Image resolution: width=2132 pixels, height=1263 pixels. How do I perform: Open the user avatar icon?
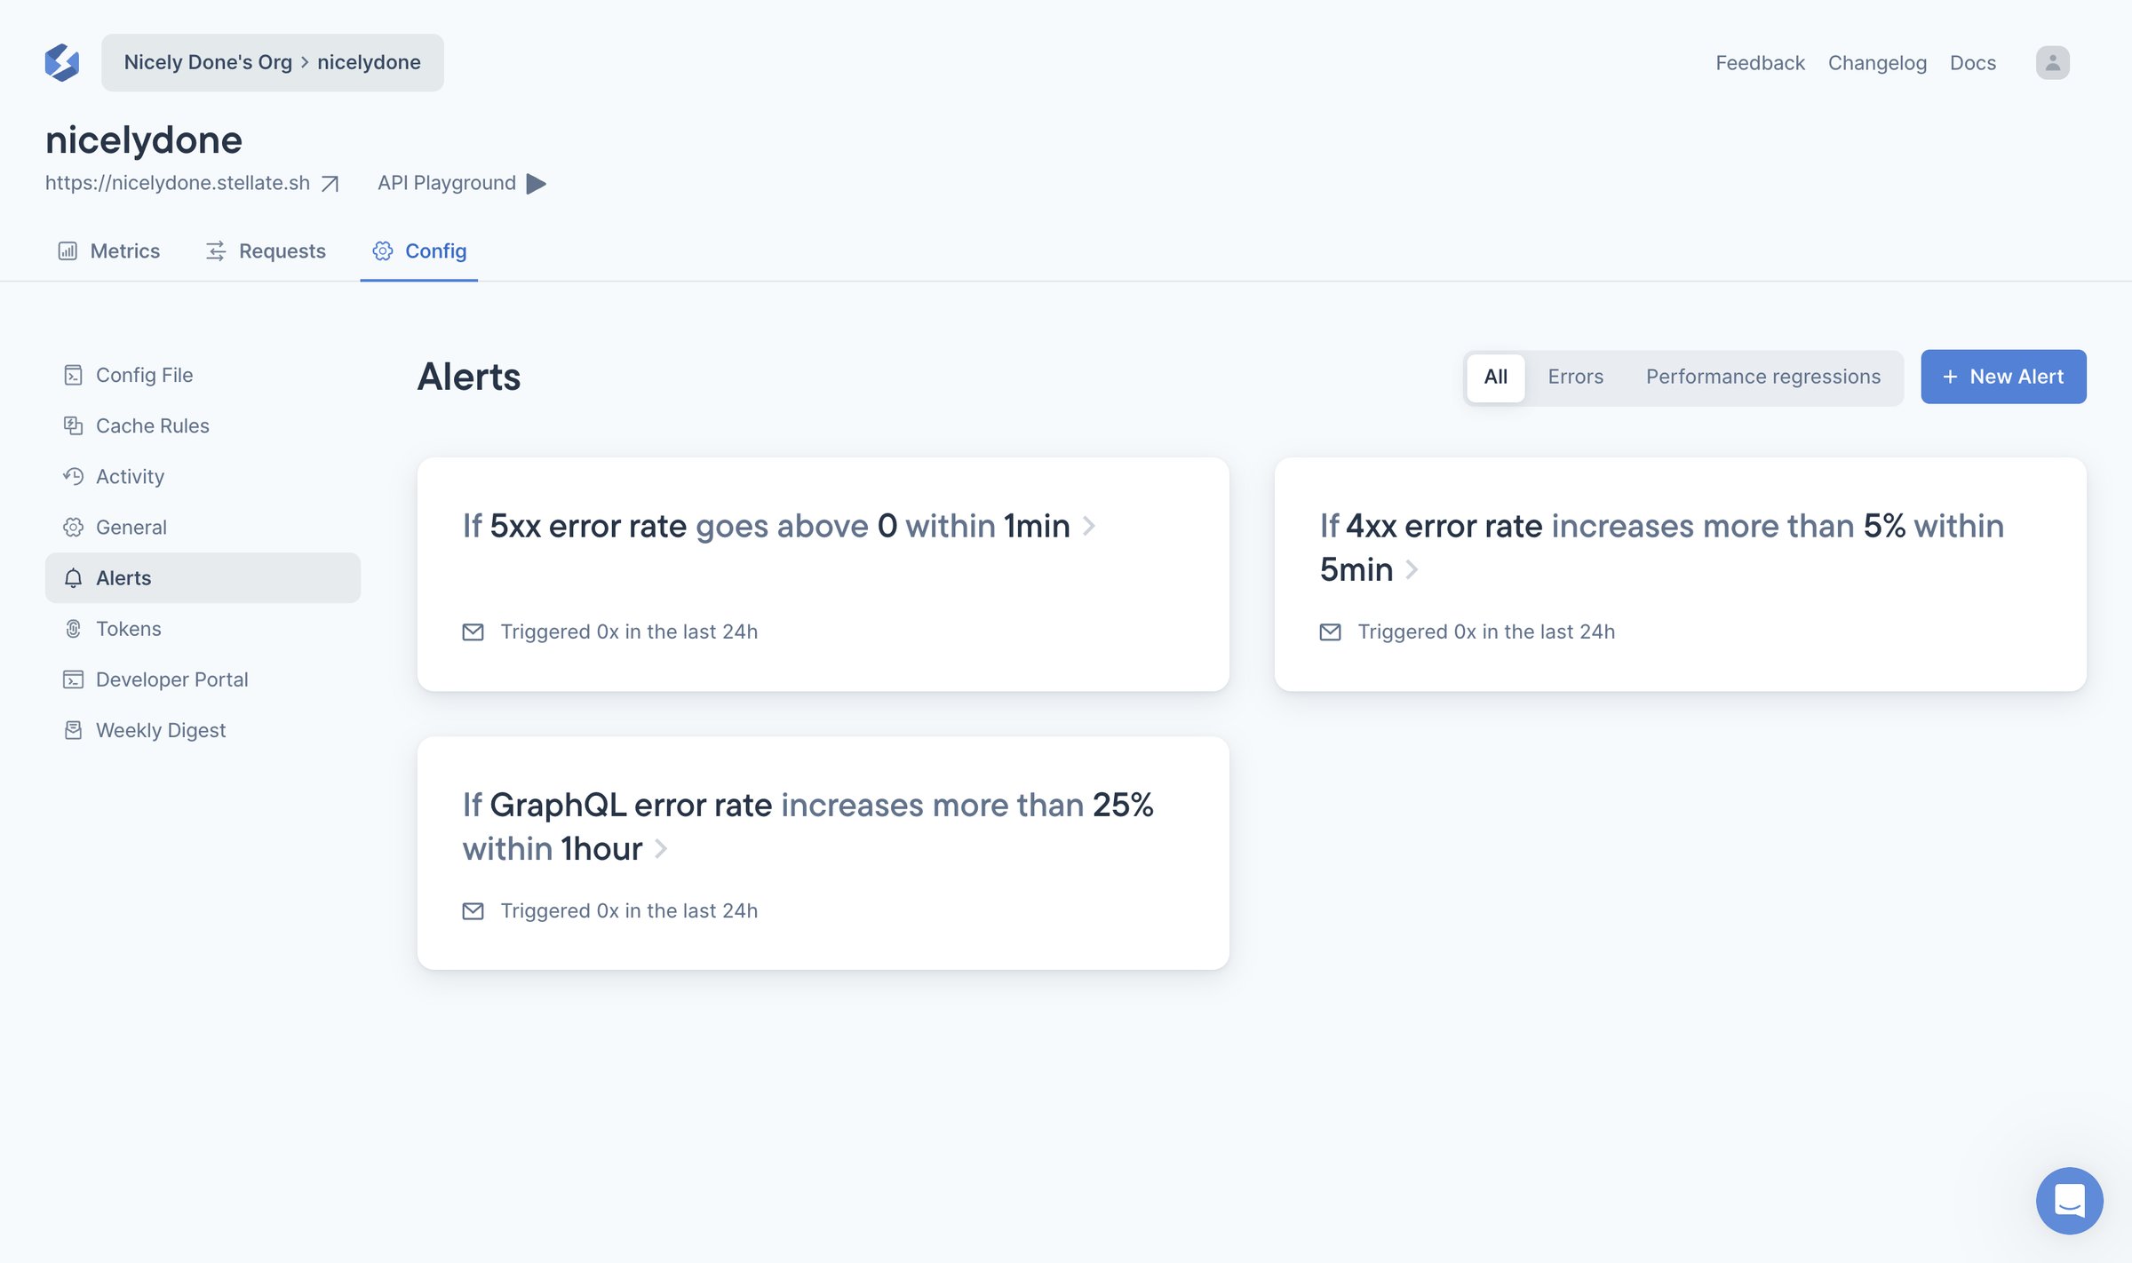(x=2052, y=63)
